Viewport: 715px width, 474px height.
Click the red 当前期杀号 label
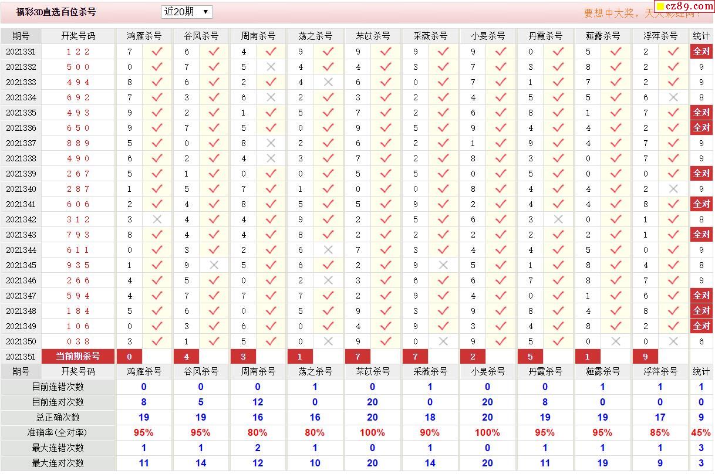point(78,356)
